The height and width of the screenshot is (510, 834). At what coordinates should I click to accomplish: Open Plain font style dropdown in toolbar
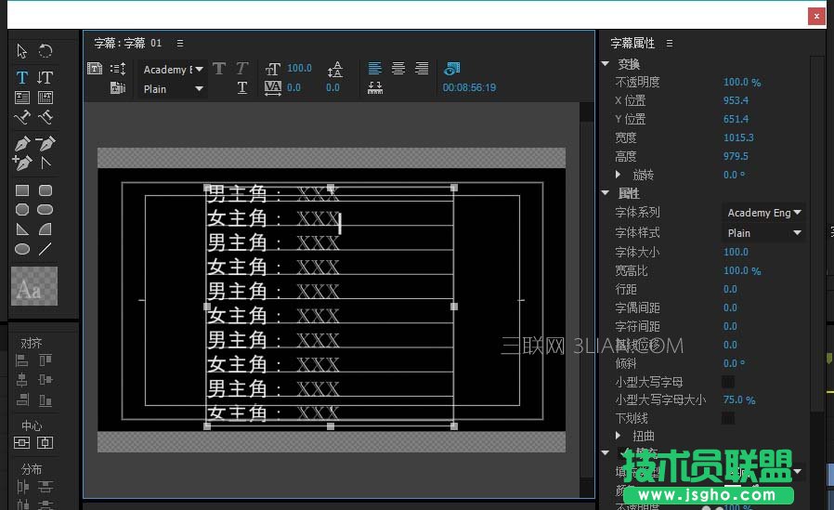pyautogui.click(x=173, y=89)
